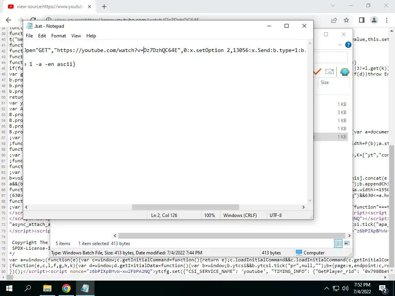Screen dimensions: 395x296
Task: Open File menu in Notepad
Action: point(29,36)
